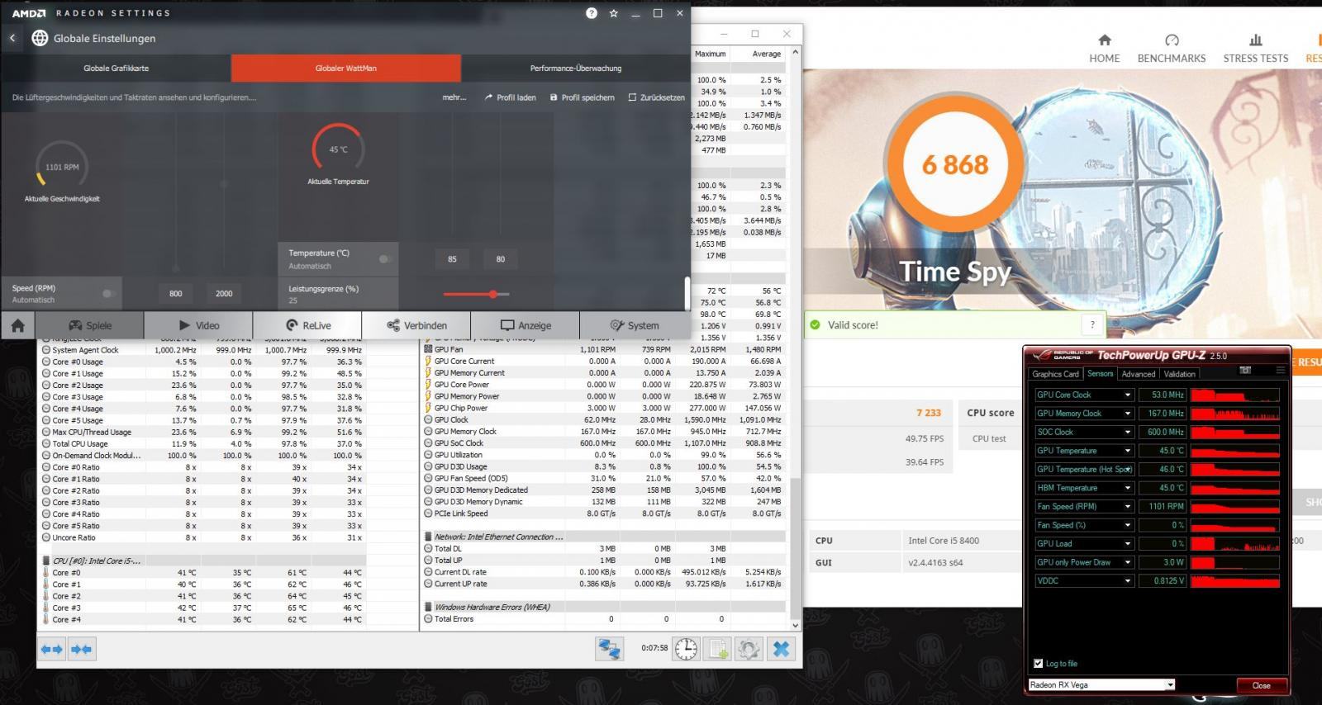
Task: Open the Video section in Radeon Settings
Action: pos(199,325)
